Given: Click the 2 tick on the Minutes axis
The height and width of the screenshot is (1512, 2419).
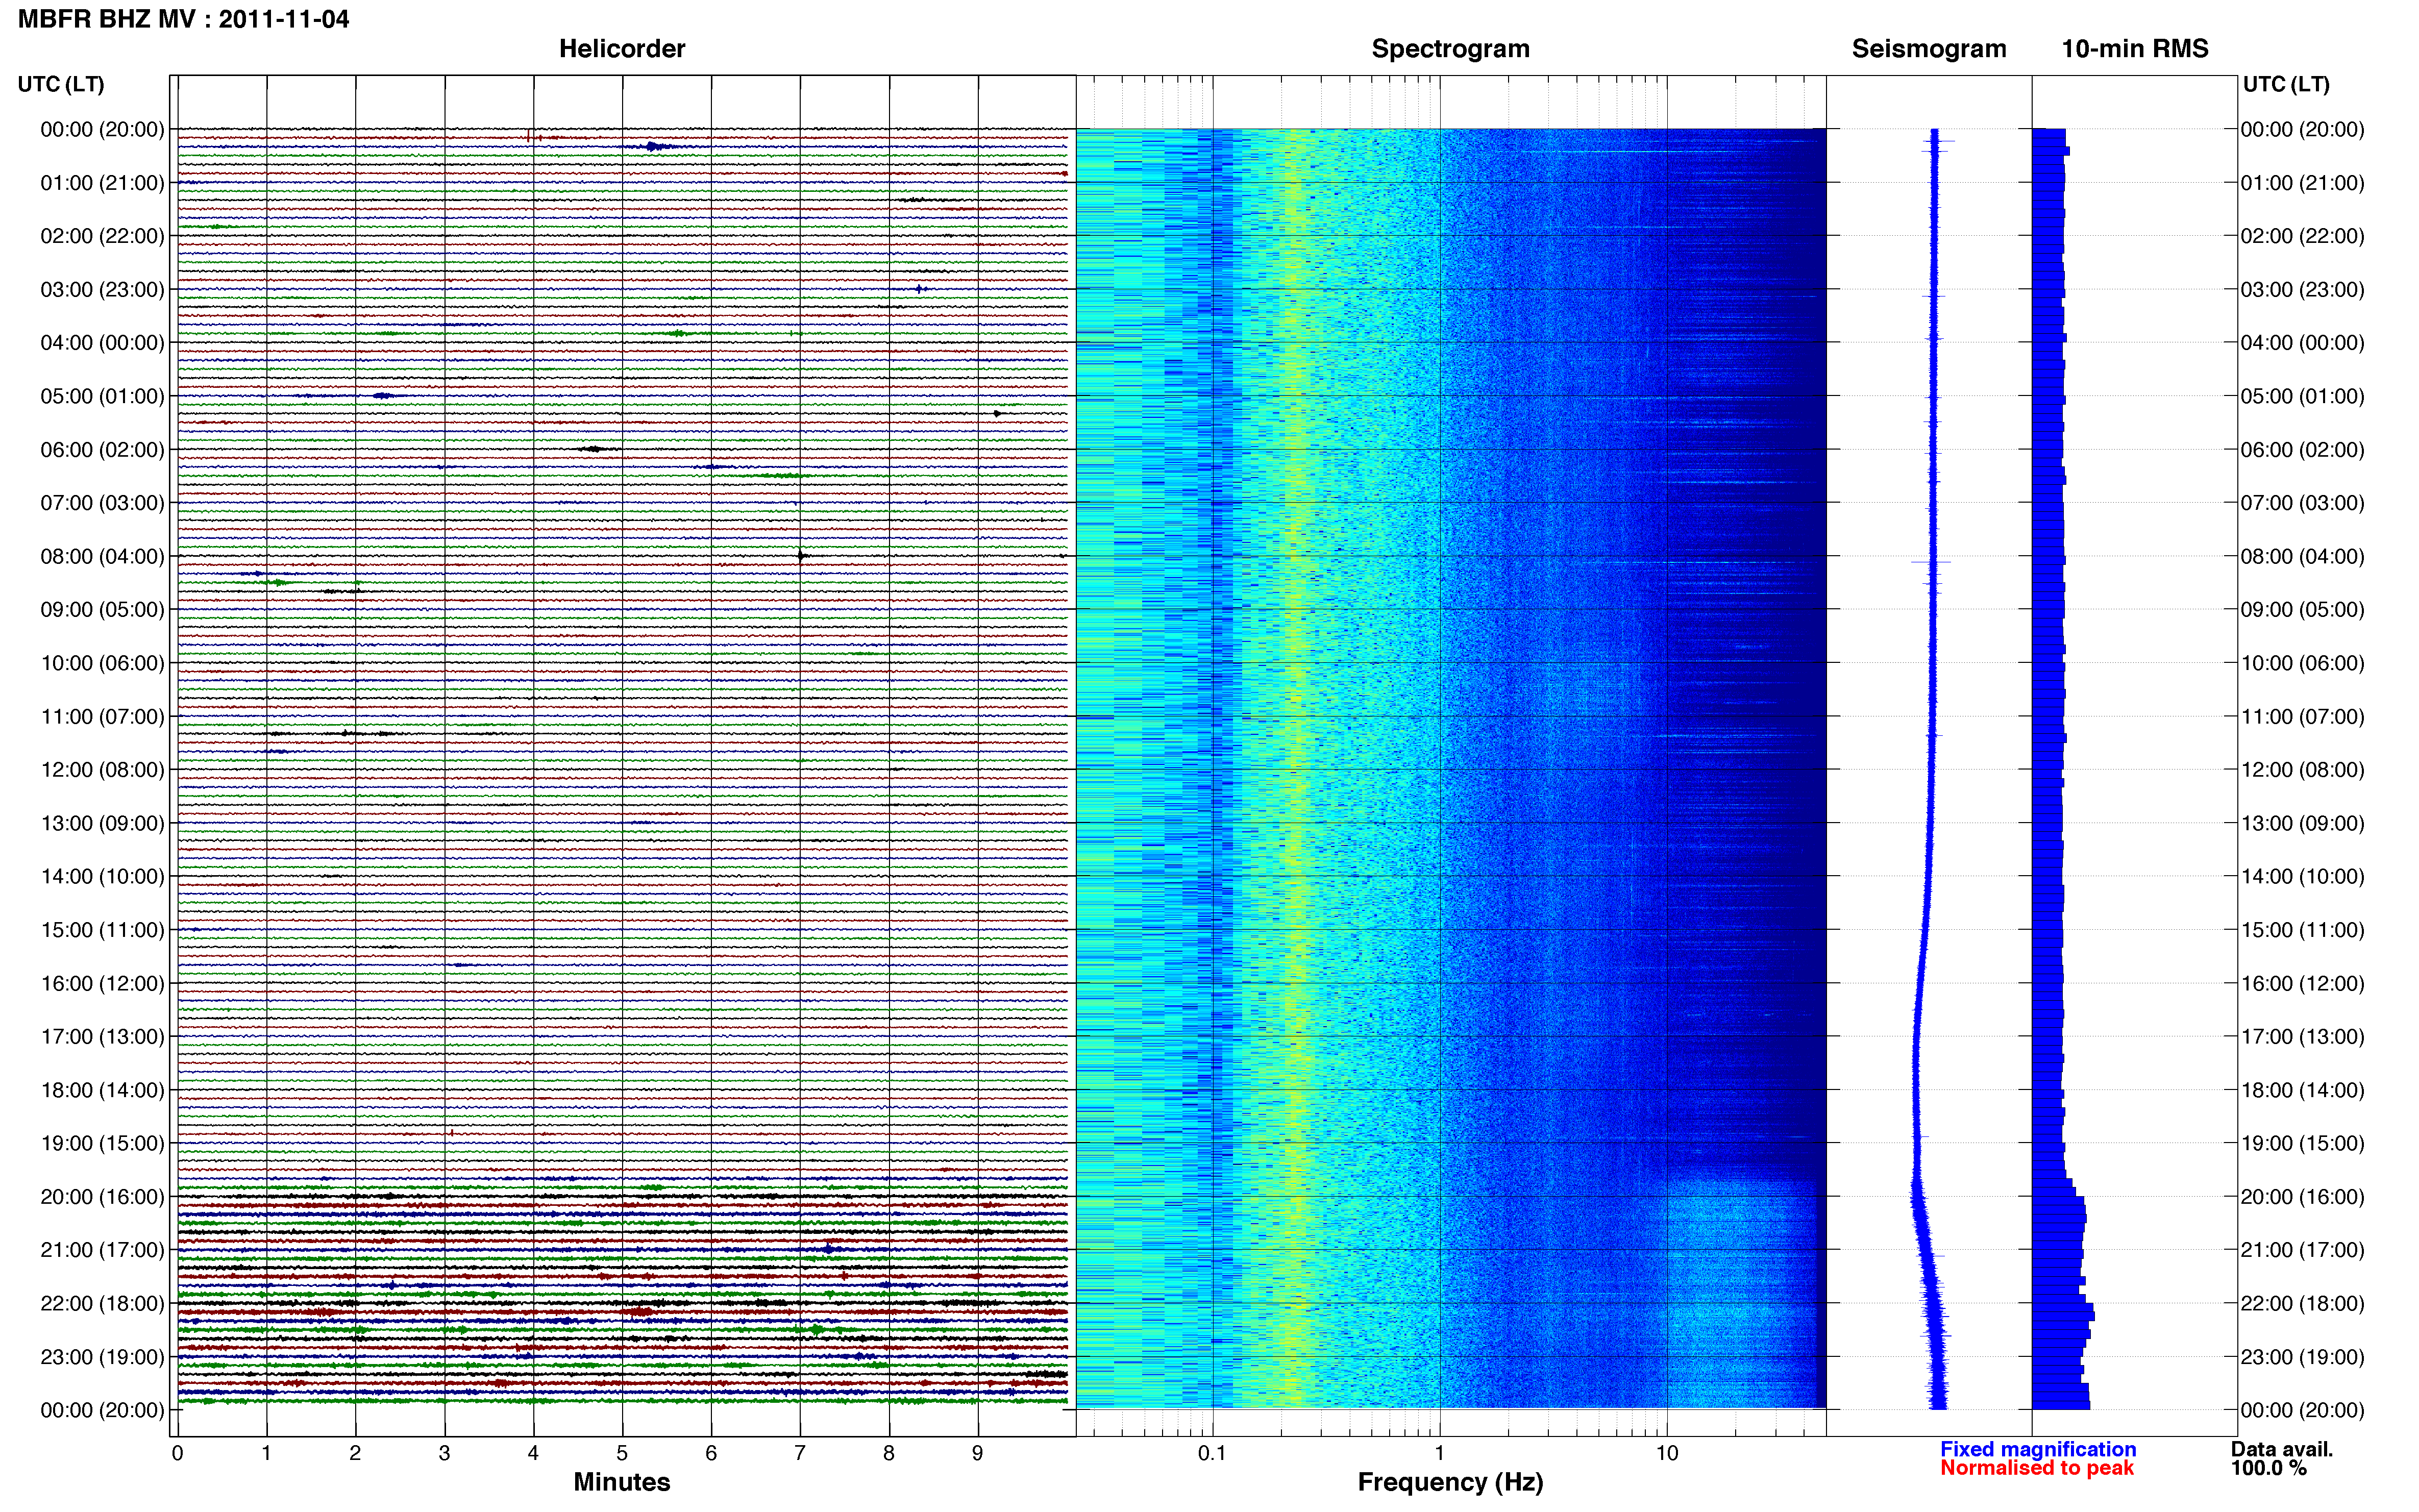Looking at the screenshot, I should click(x=355, y=1454).
